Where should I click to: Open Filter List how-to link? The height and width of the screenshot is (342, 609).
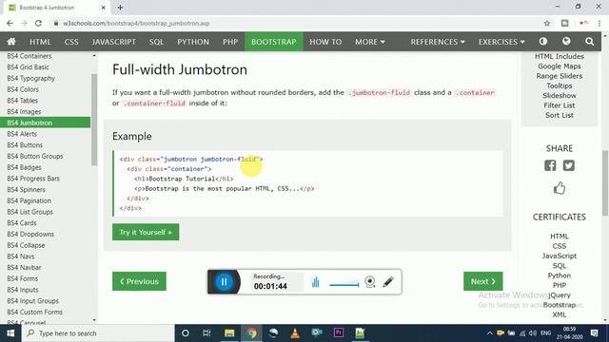[x=560, y=105]
